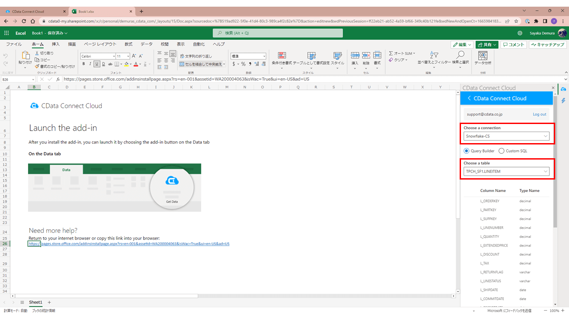Screen dimensions: 569x320
Task: Click the Delete cells (削除) icon
Action: [x=366, y=55]
